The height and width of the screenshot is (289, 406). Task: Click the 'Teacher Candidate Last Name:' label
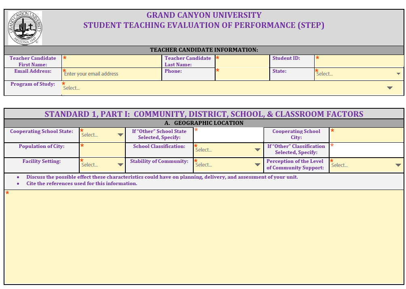(x=188, y=61)
